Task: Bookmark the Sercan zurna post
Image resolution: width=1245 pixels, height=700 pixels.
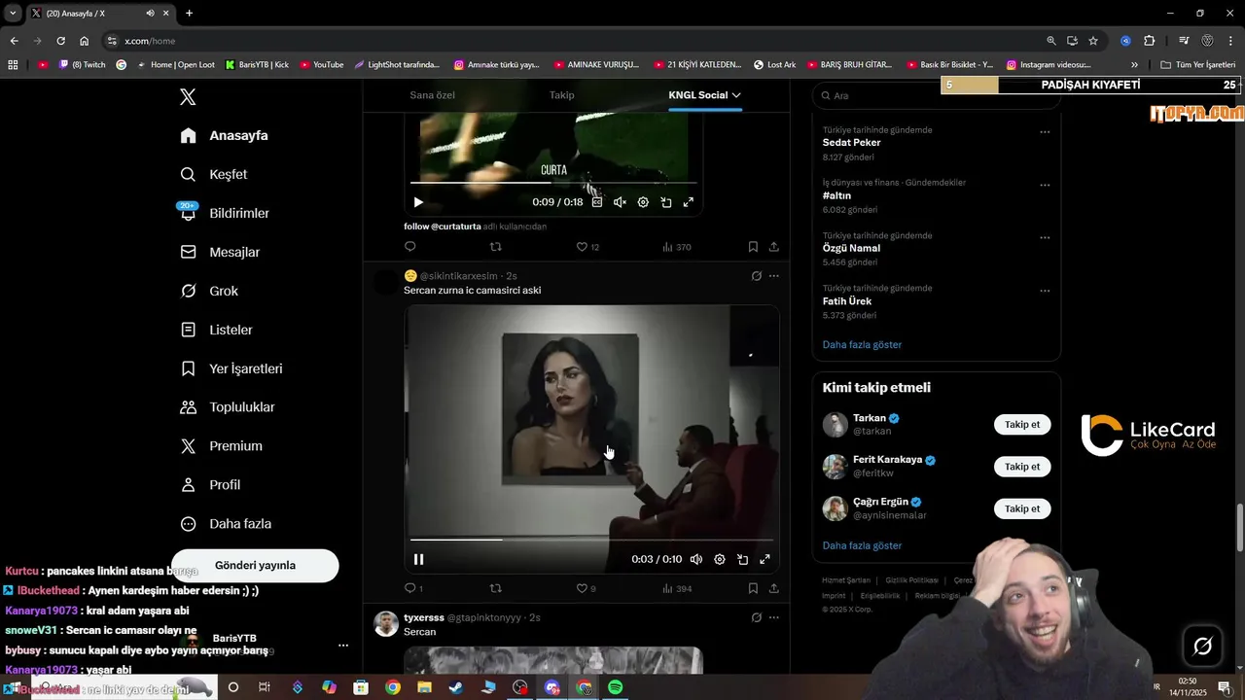Action: (x=753, y=588)
